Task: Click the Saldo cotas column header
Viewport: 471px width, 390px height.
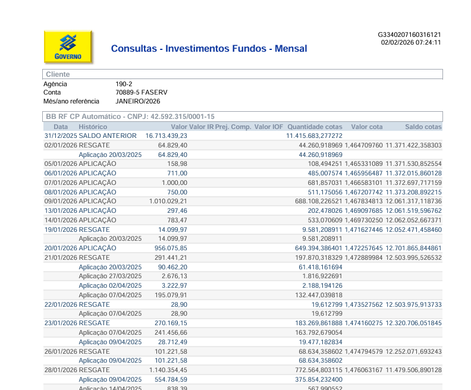Action: pos(423,127)
